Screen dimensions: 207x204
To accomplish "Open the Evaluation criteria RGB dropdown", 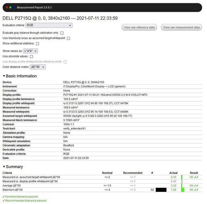I will (x=49, y=25).
